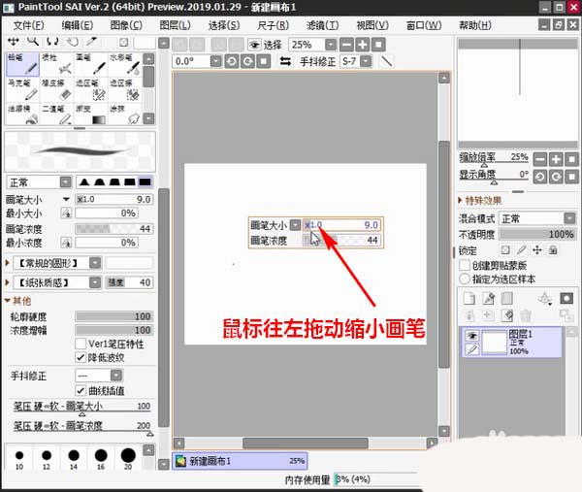Hide 图层1 using its eye icon
The height and width of the screenshot is (492, 582).
click(471, 336)
